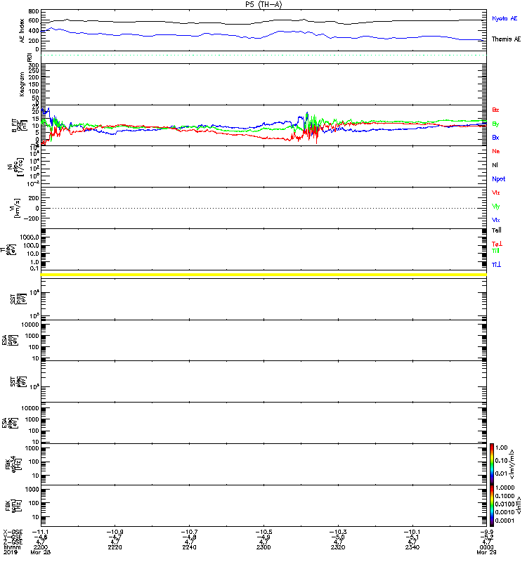Screen dimensions: 527x562
Task: Click the "300" Keogram tick label
Action: coord(34,65)
